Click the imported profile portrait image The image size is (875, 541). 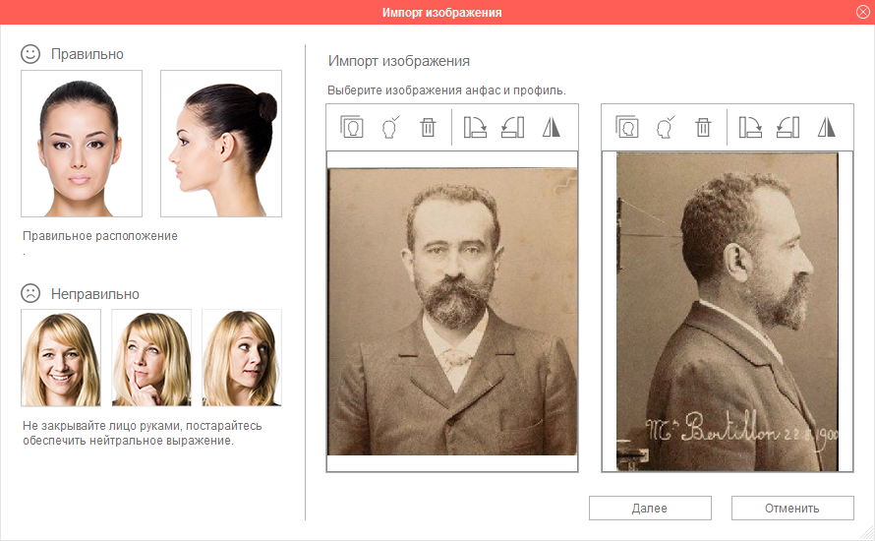coord(728,311)
